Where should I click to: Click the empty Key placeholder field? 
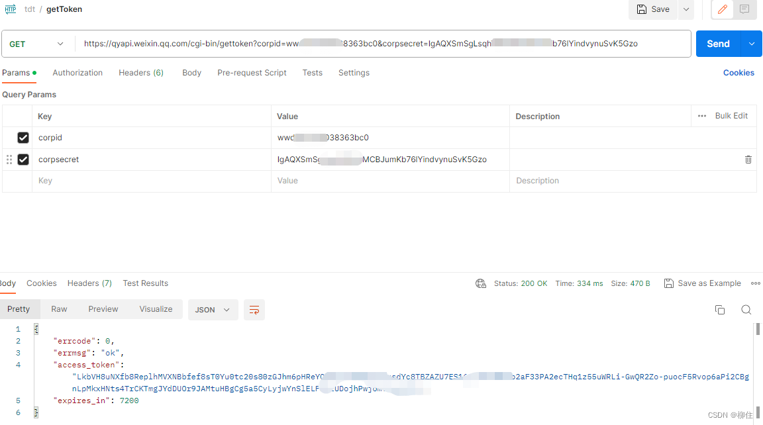tap(151, 181)
